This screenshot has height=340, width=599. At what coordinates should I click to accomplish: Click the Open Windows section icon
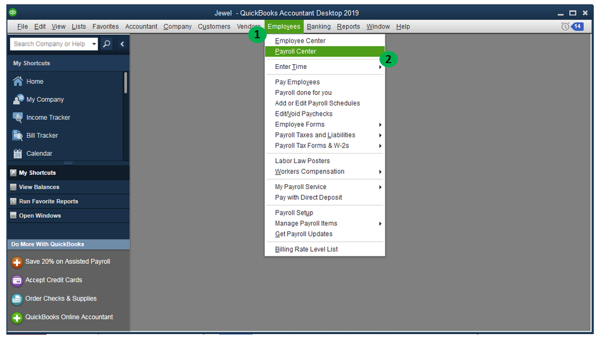click(x=13, y=215)
